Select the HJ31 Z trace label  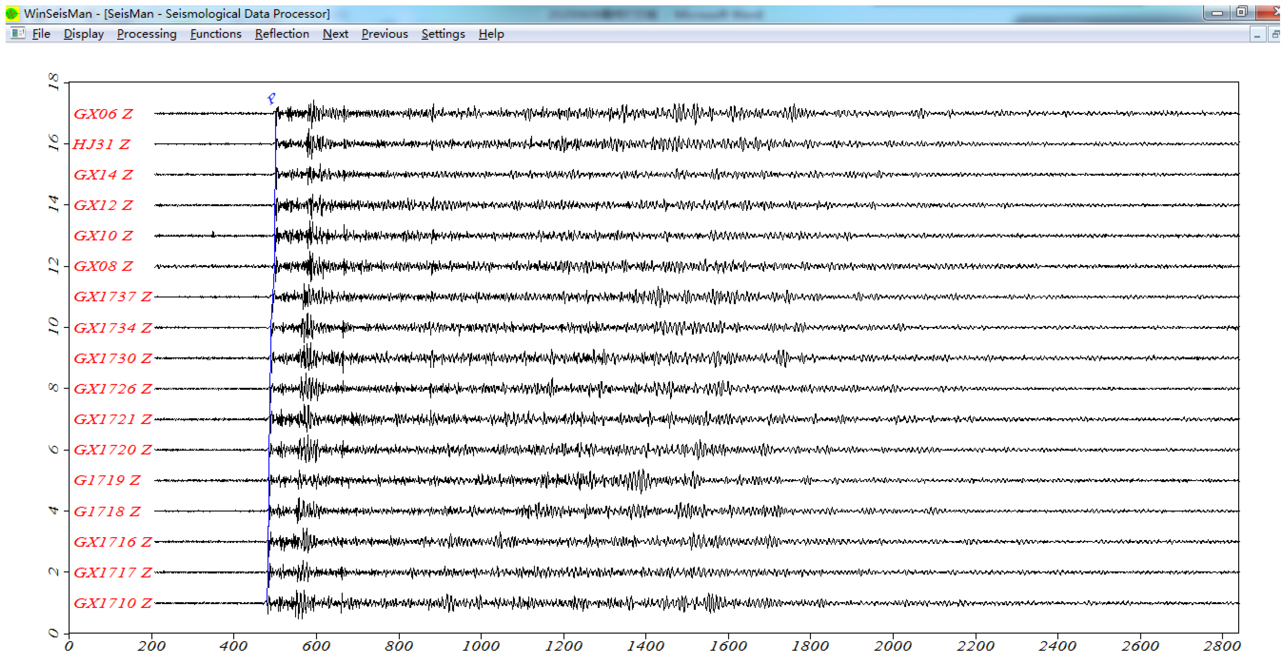click(101, 144)
